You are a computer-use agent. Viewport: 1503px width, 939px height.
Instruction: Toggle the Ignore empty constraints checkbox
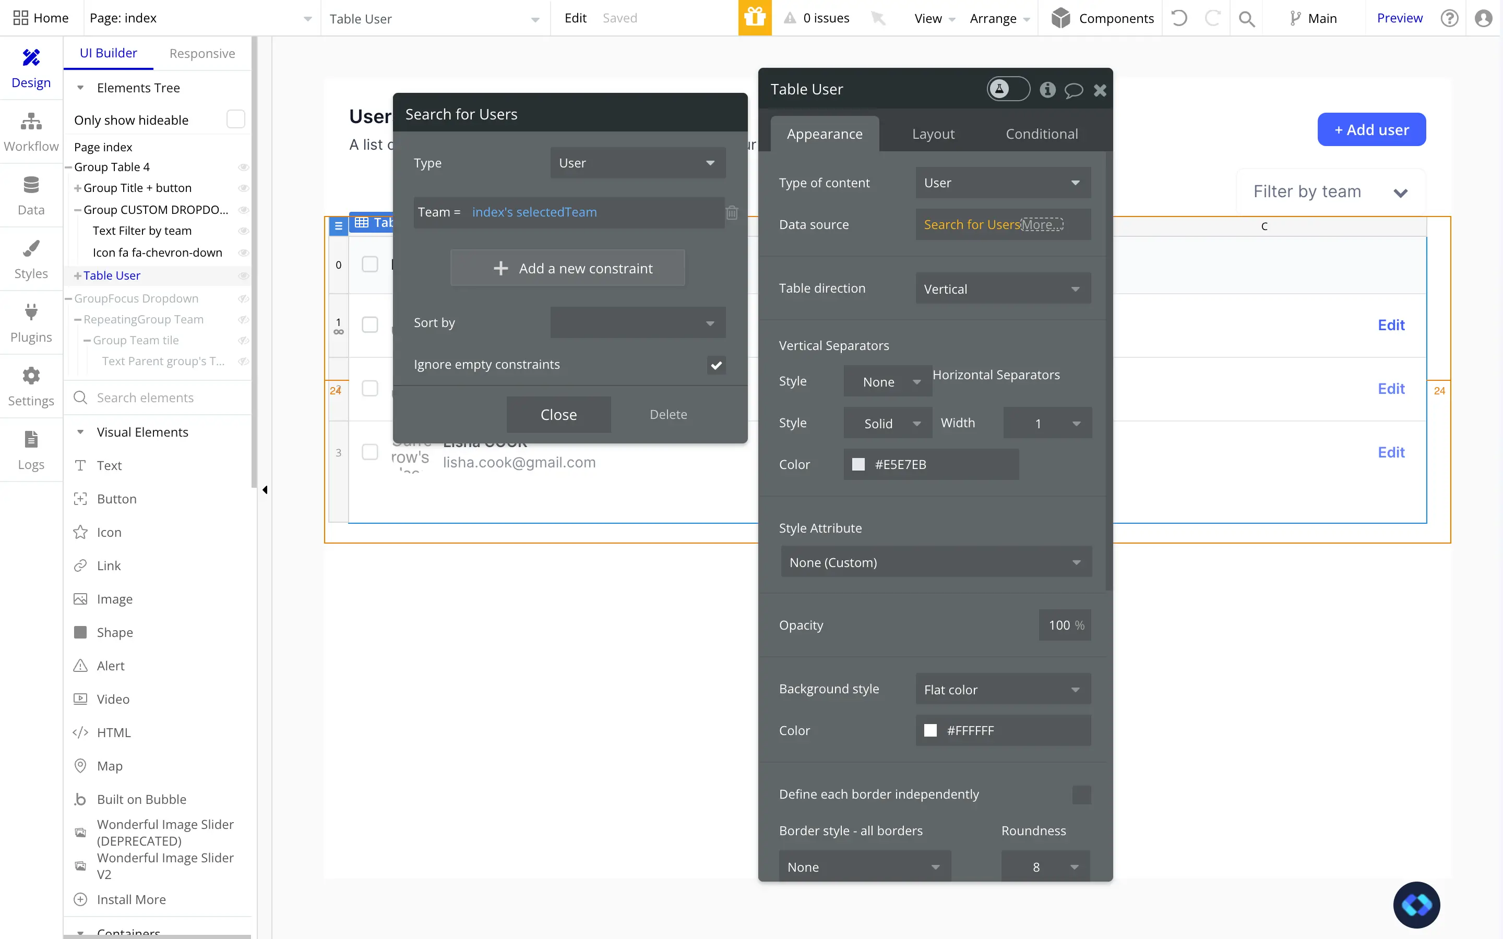click(x=717, y=365)
